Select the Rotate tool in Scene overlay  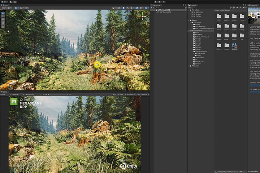(3, 19)
